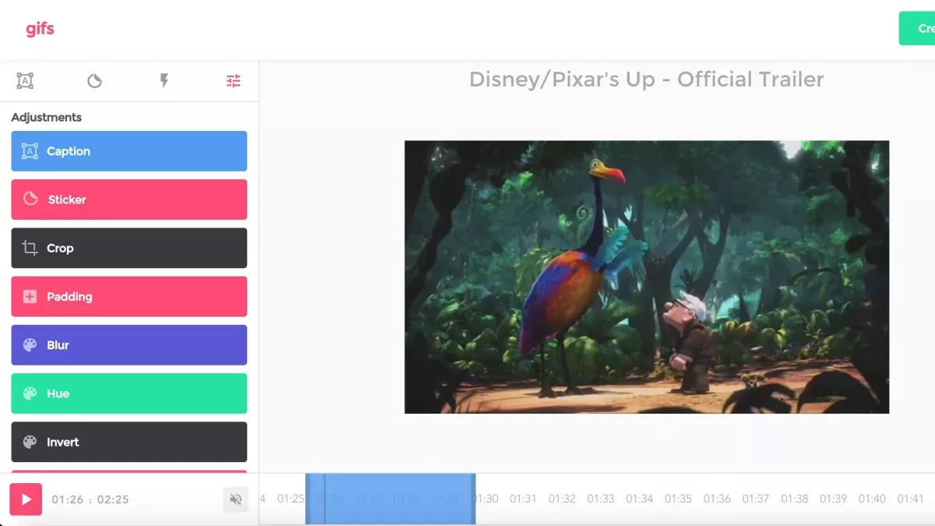This screenshot has width=935, height=526.
Task: Jump to 01:25 on the timeline
Action: click(x=291, y=499)
